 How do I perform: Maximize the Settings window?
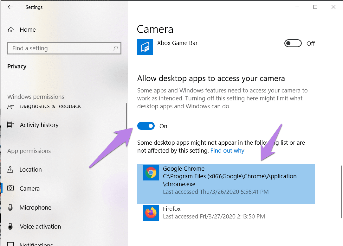coord(315,7)
